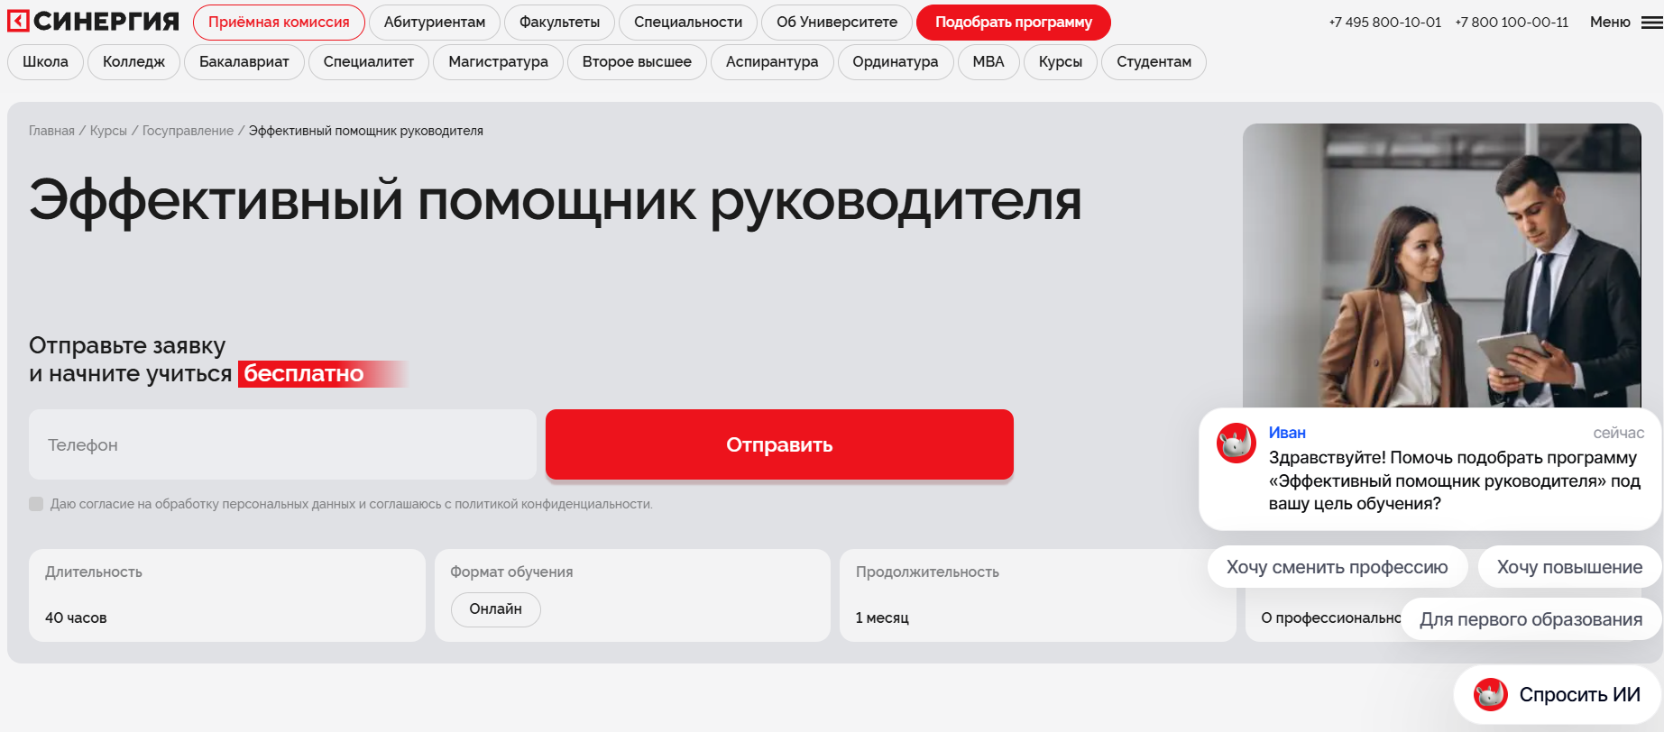The image size is (1664, 732).
Task: Choose the Для первого образования reply
Action: click(1531, 619)
